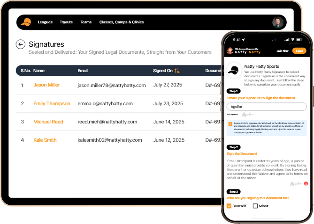Open the Tryouts menu item
This screenshot has height=224, width=314.
point(66,22)
